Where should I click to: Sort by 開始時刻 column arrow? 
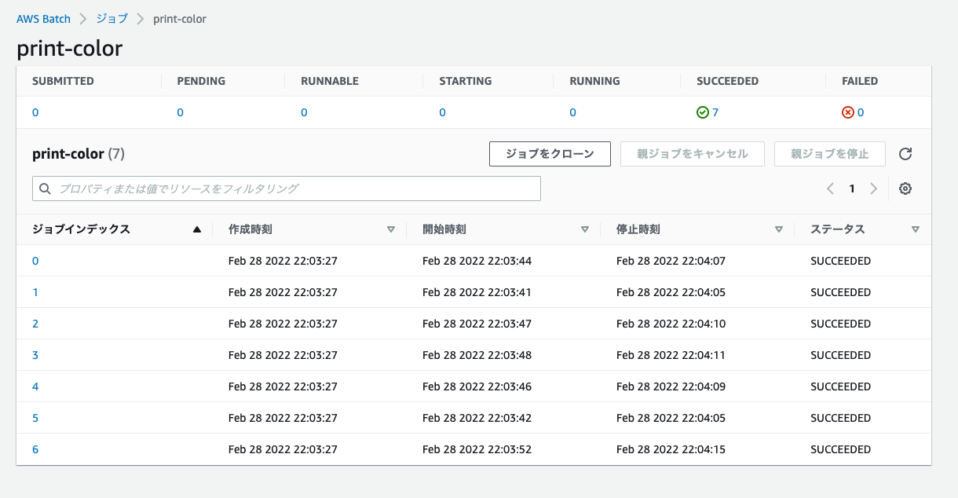click(x=585, y=229)
